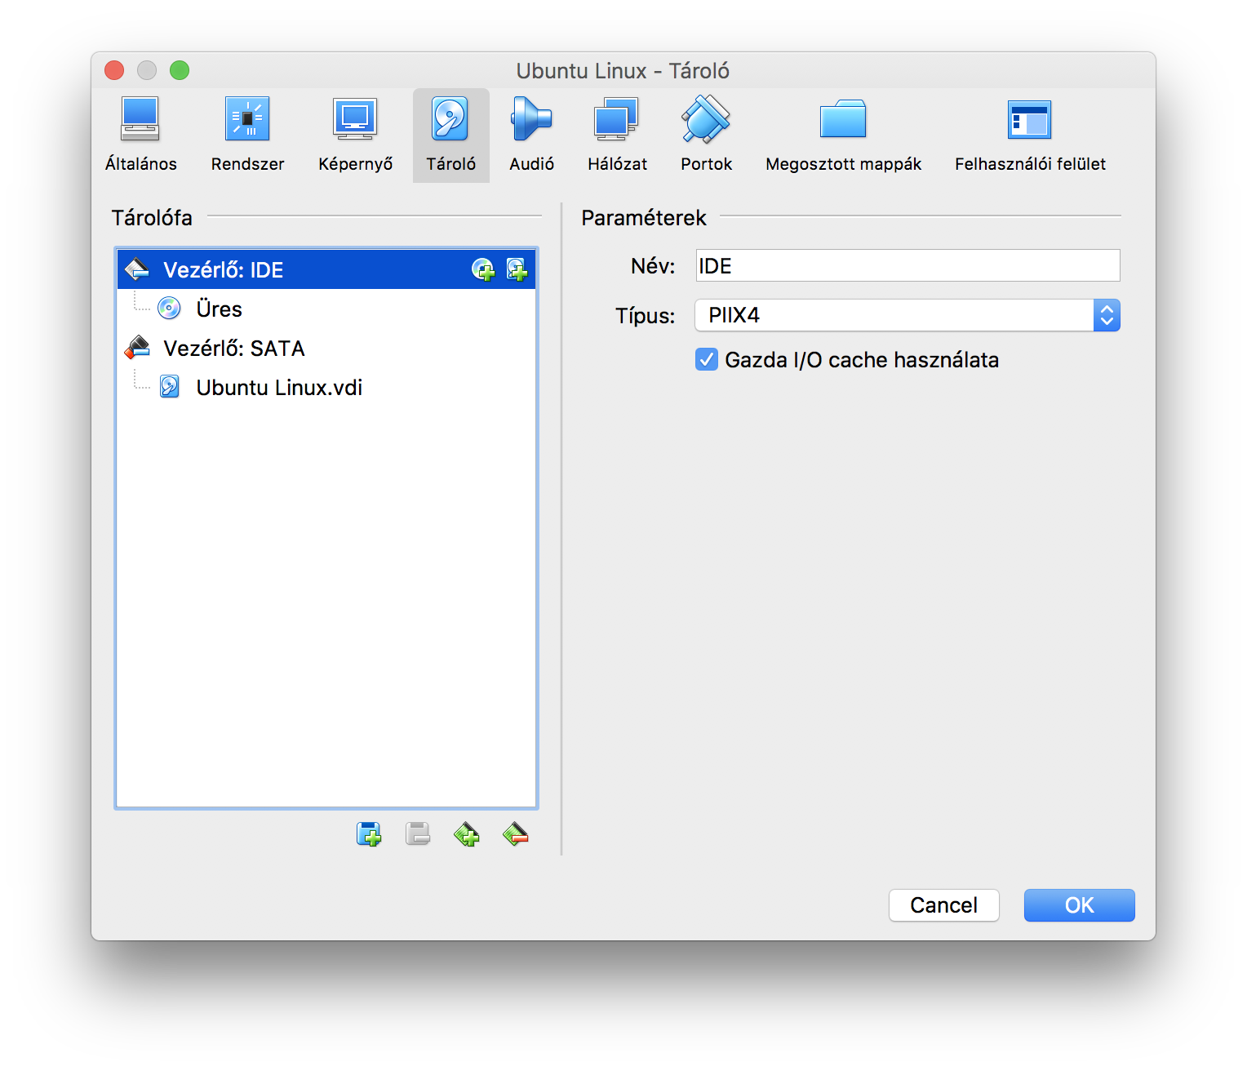The height and width of the screenshot is (1071, 1247).
Task: Open the Felhasználói felület icon
Action: click(1030, 119)
